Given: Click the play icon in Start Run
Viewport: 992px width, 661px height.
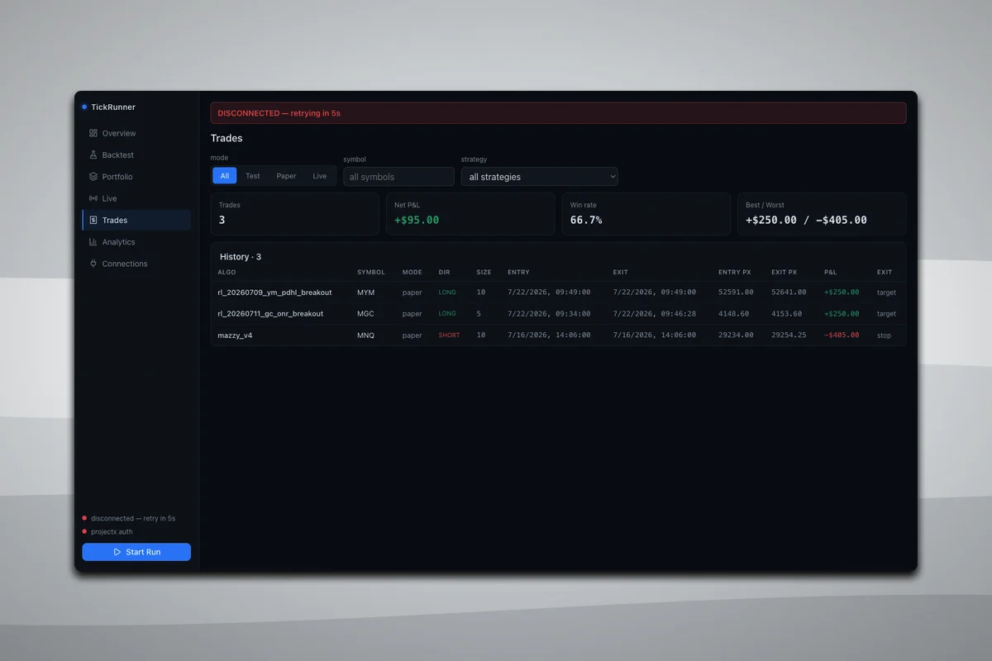Looking at the screenshot, I should (117, 552).
